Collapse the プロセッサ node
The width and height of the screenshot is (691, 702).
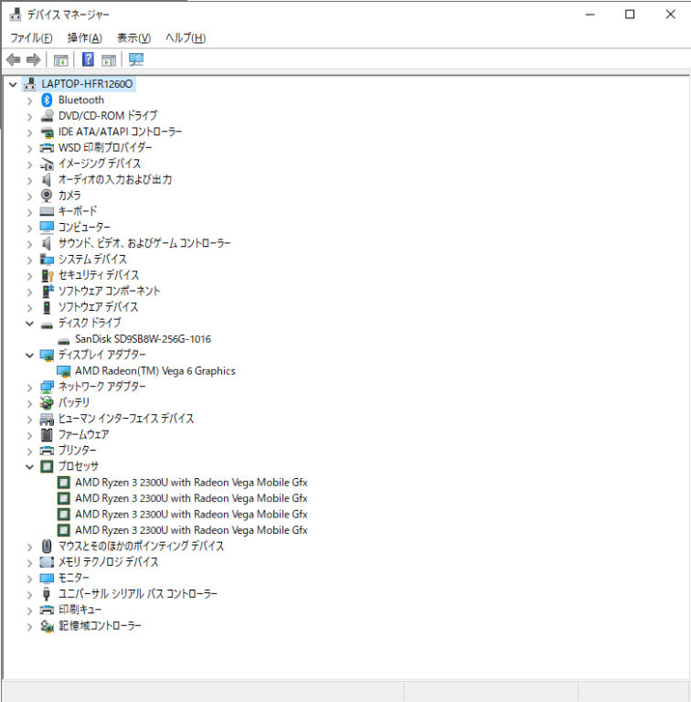click(x=29, y=467)
